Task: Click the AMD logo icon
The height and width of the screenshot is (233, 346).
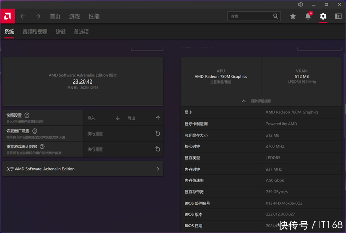Action: coord(8,16)
